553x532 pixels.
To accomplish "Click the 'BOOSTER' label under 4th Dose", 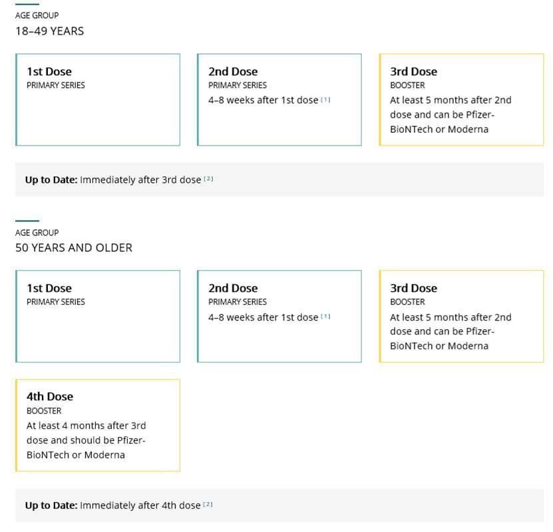I will [44, 411].
